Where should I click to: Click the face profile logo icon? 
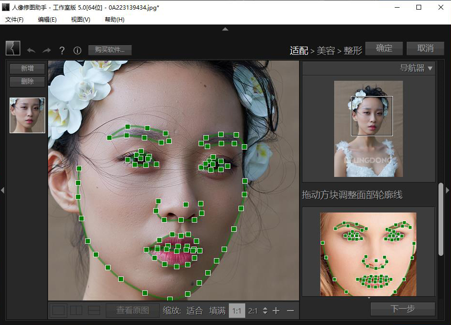click(x=13, y=48)
